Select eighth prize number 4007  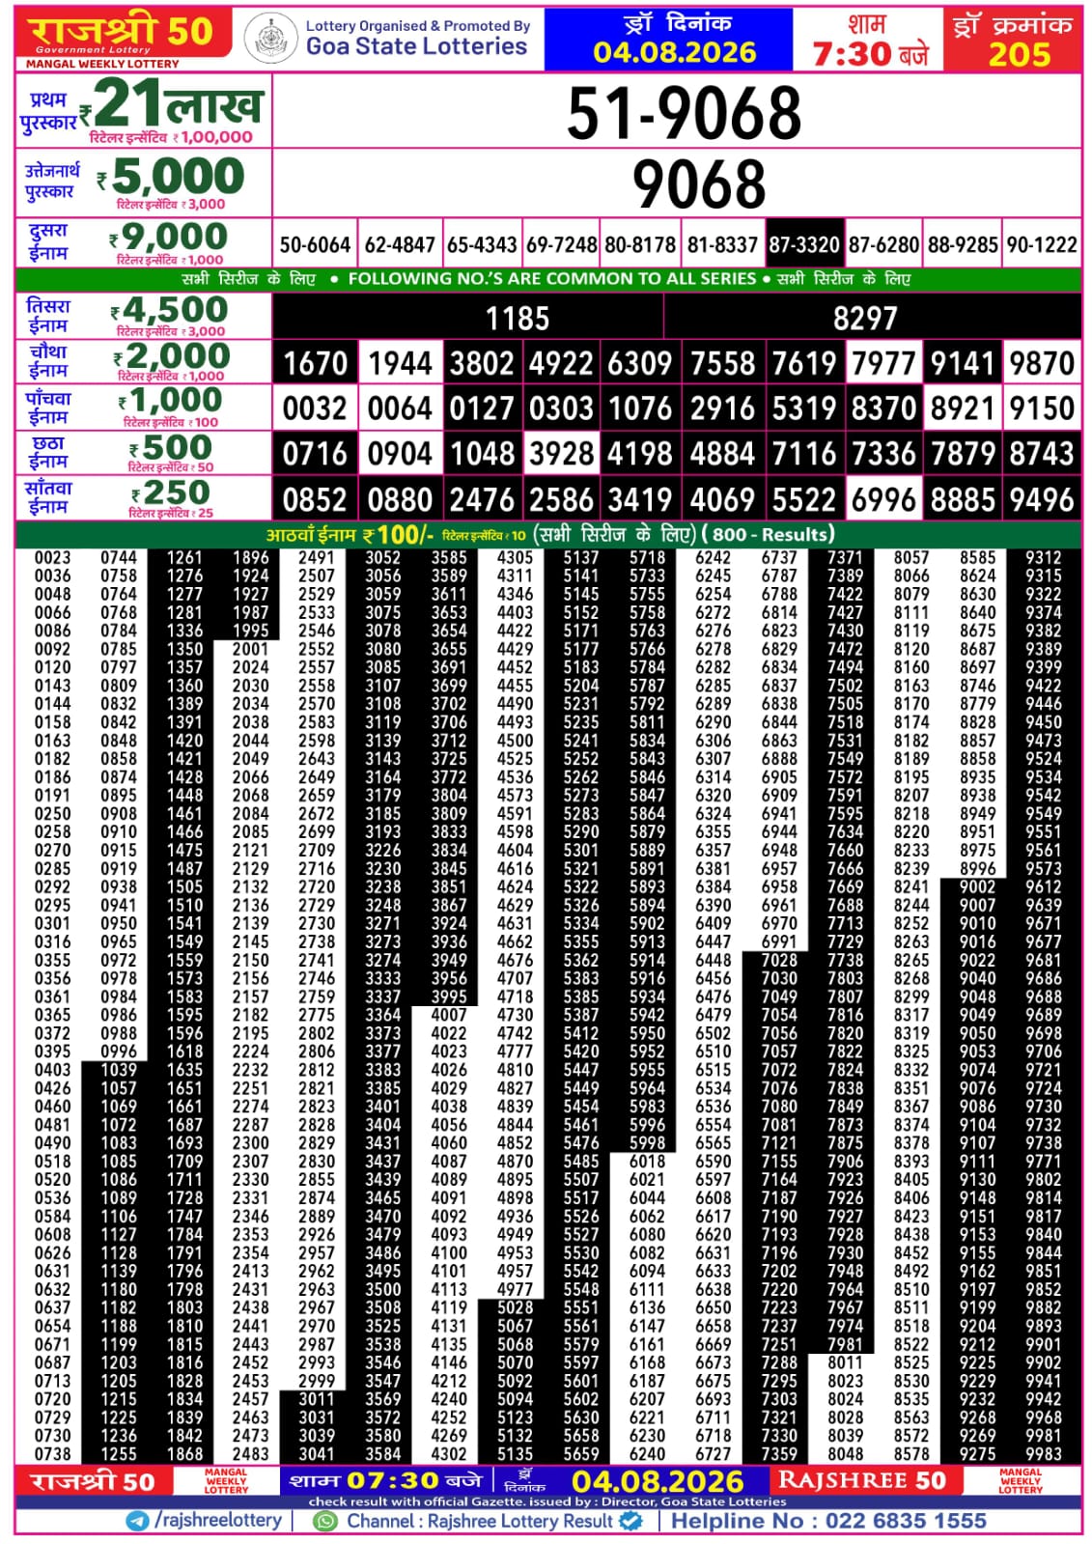(449, 1014)
